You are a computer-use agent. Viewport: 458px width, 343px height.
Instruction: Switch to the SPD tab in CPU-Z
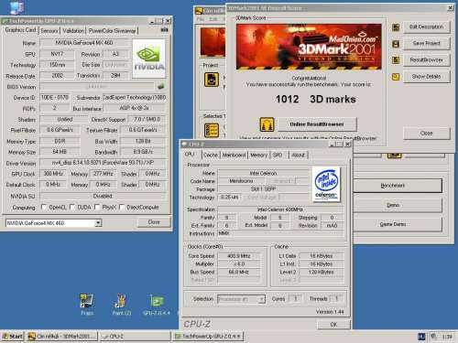(x=278, y=155)
